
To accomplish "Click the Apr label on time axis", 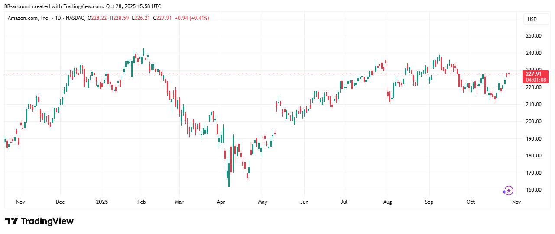I will click(x=221, y=202).
